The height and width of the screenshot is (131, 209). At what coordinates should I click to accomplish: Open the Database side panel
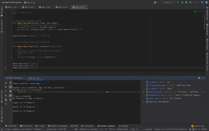tap(207, 29)
